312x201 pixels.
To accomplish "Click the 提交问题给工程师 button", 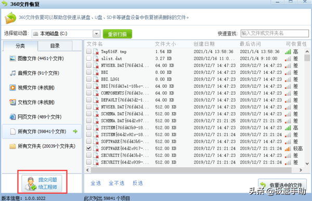I will (42, 183).
